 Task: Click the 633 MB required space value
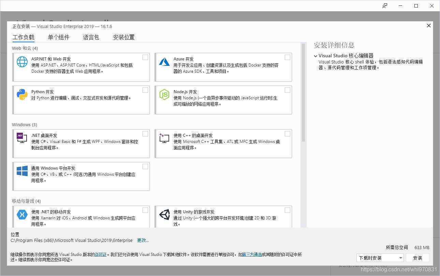tap(422, 247)
